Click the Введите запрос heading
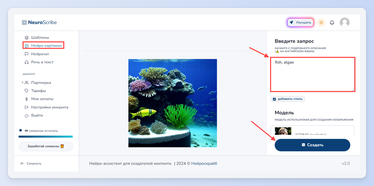Image resolution: width=374 pixels, height=186 pixels. point(294,41)
